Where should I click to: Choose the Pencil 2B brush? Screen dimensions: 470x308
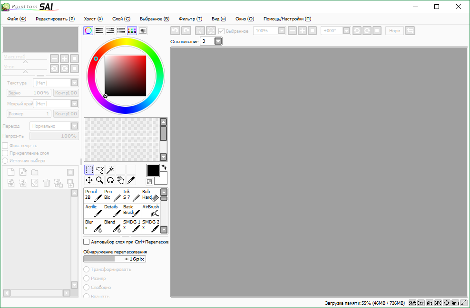point(93,196)
